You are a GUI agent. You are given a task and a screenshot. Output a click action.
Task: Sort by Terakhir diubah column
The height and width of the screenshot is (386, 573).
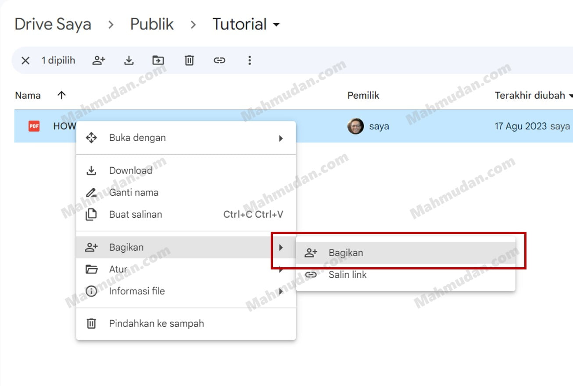pyautogui.click(x=530, y=96)
